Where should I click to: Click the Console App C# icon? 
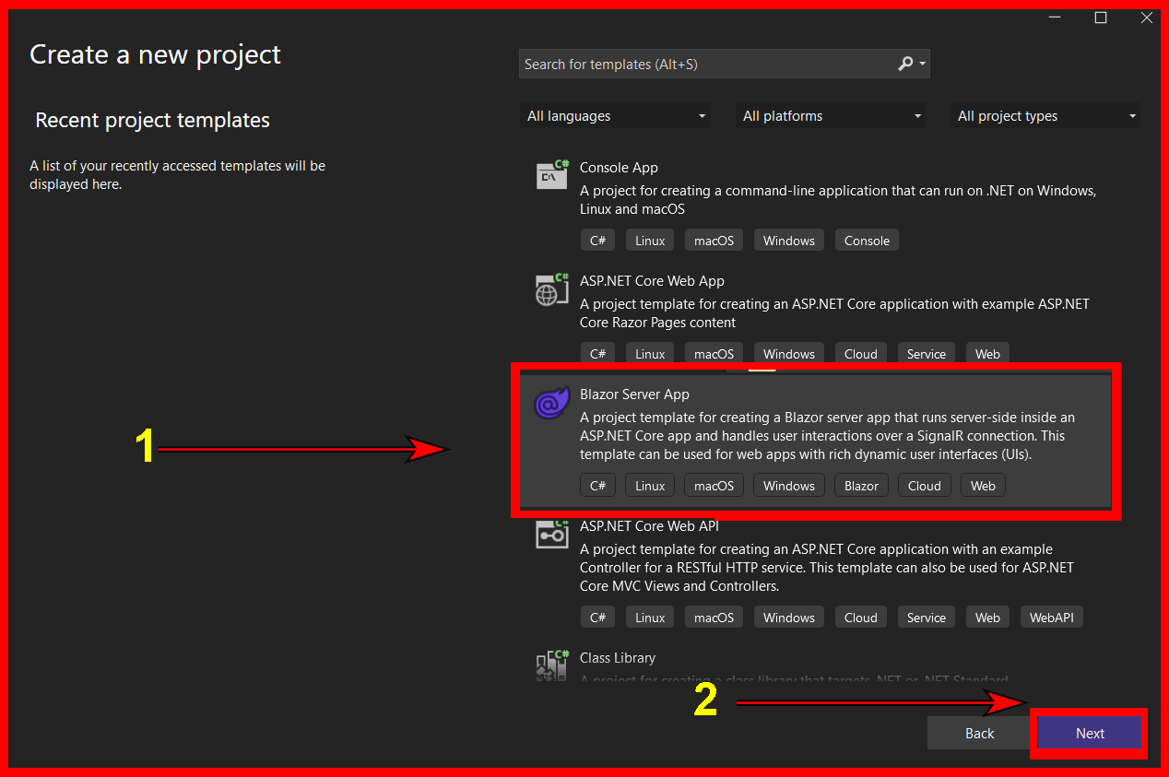tap(551, 174)
